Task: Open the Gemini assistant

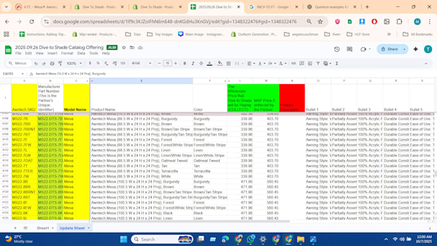Action: tap(416, 49)
